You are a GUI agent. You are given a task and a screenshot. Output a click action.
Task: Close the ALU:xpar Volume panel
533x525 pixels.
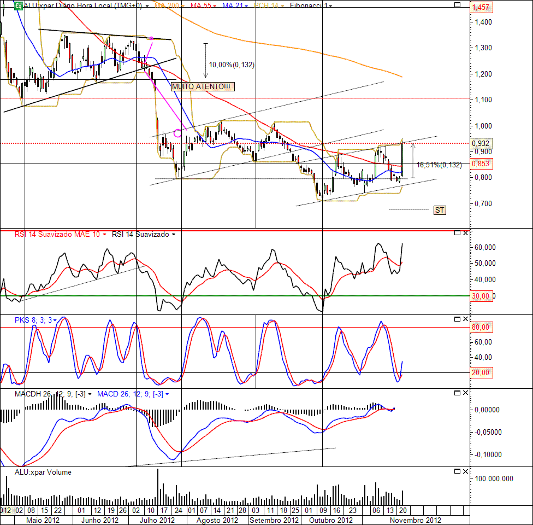click(466, 471)
